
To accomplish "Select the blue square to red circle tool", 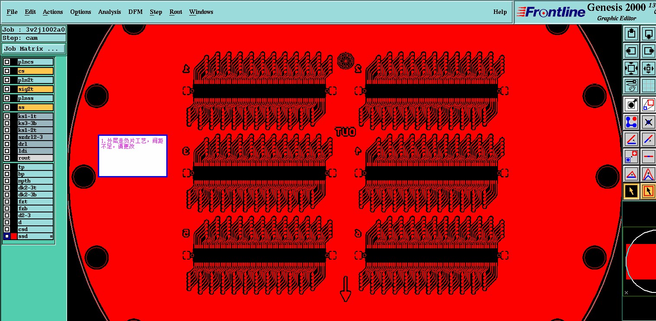I will coord(631,156).
